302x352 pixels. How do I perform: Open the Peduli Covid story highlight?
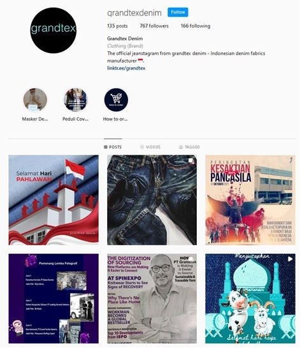click(75, 100)
